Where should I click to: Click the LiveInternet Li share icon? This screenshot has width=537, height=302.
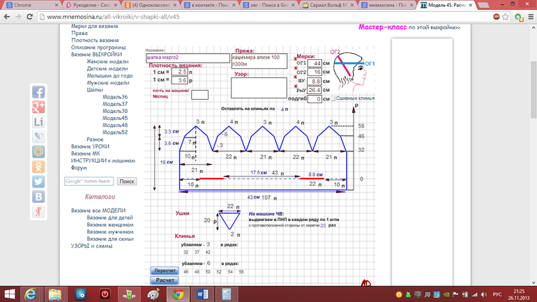(x=38, y=122)
